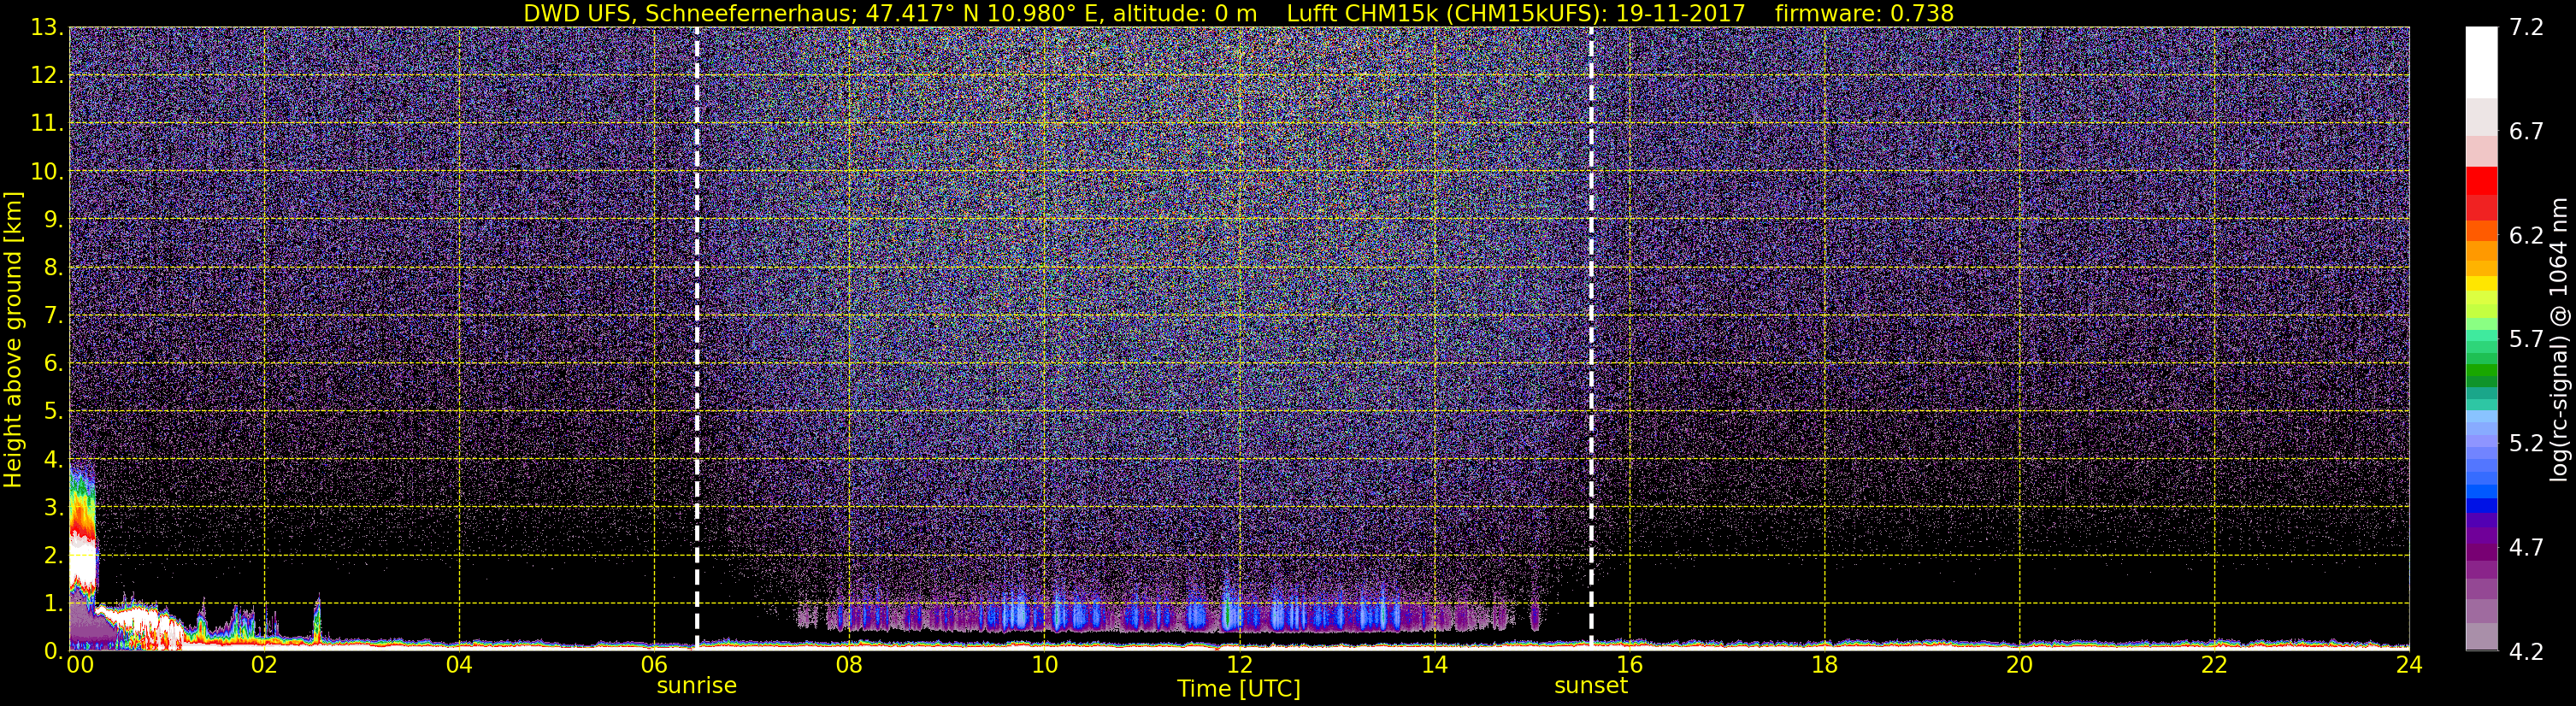Click the height axis tick '1.'
Viewport: 2576px width, 706px height.
[53, 603]
